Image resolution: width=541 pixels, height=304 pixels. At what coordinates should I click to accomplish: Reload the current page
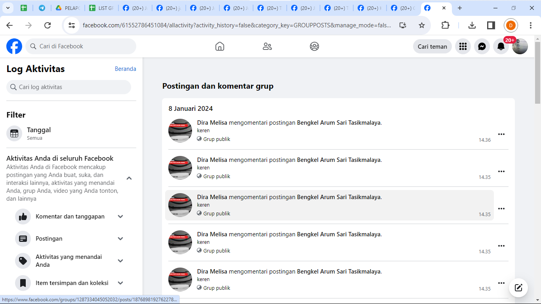[48, 25]
